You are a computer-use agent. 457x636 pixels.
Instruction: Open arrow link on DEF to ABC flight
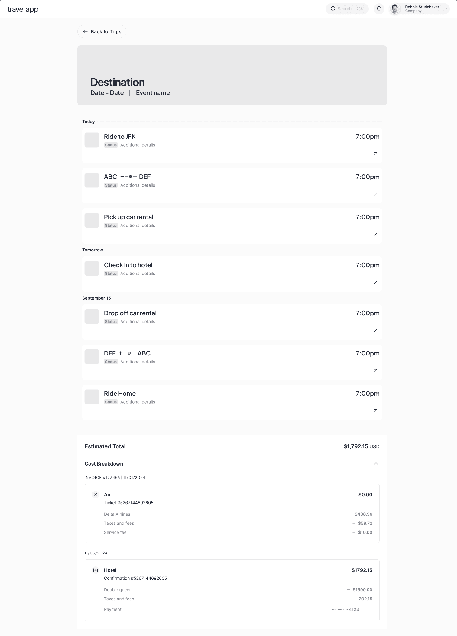(375, 371)
